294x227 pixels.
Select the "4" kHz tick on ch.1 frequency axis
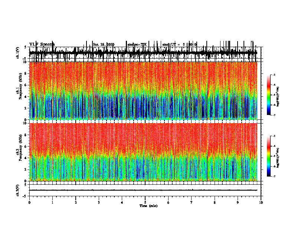(x=26, y=97)
